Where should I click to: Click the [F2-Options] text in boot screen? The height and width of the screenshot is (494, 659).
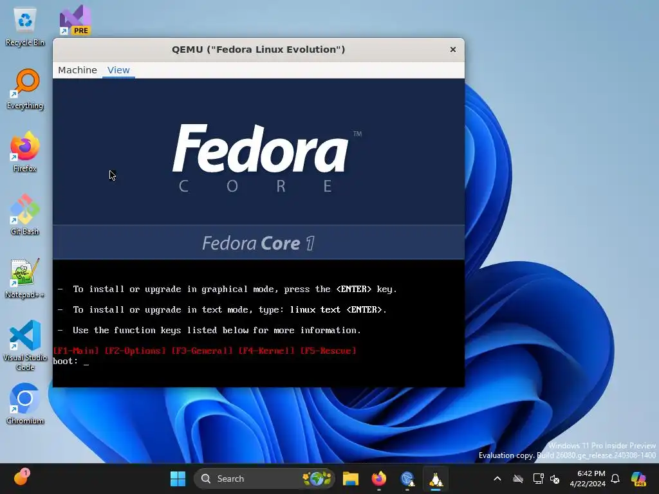(x=135, y=351)
